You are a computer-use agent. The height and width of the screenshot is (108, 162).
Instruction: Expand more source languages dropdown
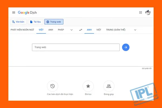[x=72, y=30]
